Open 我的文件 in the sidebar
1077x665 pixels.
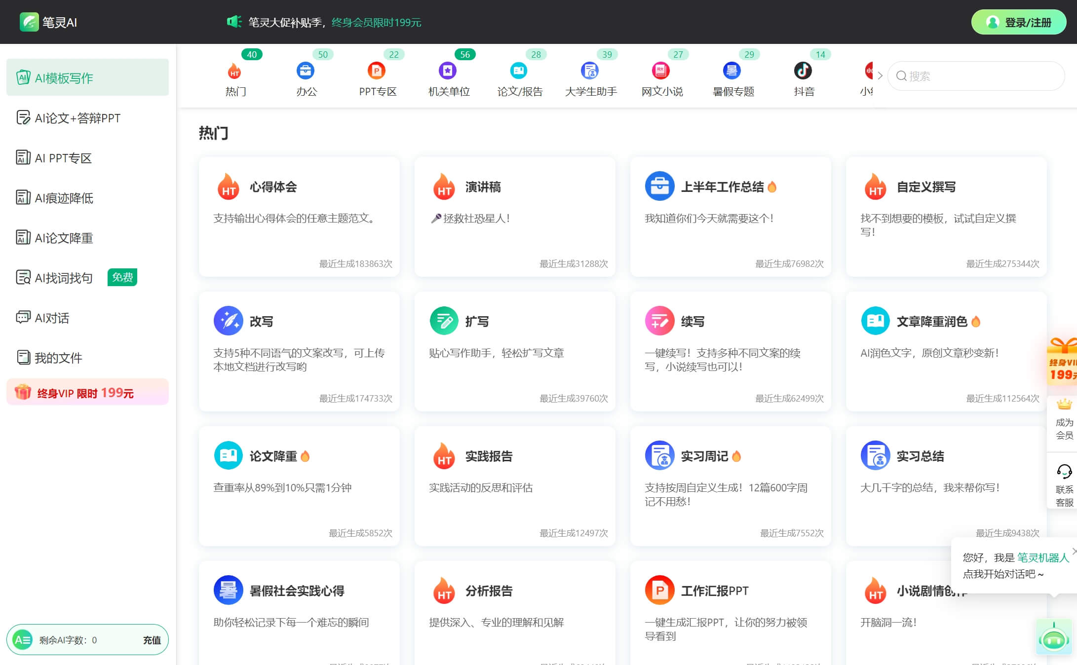22,358
